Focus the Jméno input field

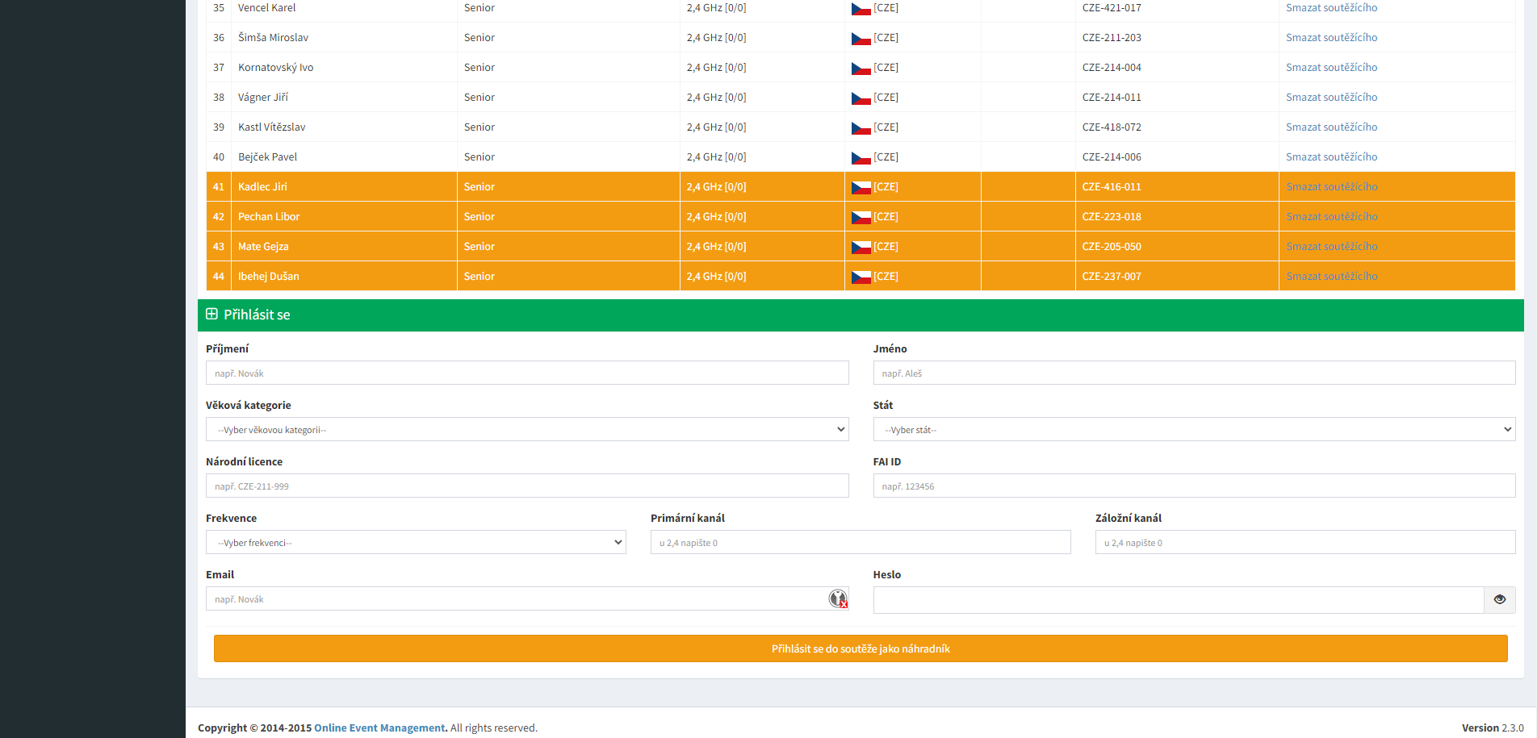click(x=1194, y=373)
